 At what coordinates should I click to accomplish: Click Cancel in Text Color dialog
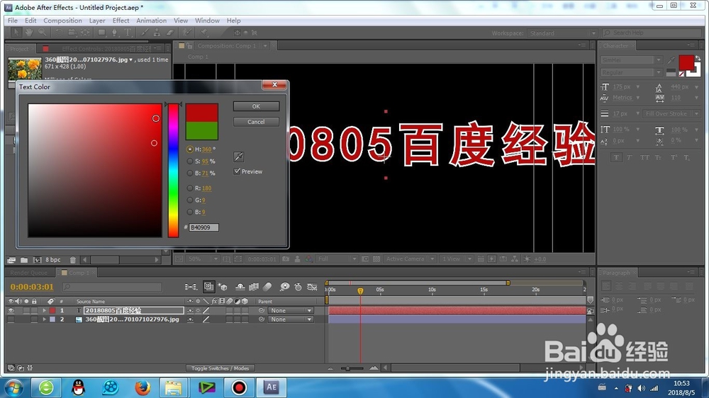pyautogui.click(x=256, y=122)
